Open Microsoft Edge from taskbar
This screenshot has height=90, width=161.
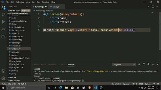(61, 88)
